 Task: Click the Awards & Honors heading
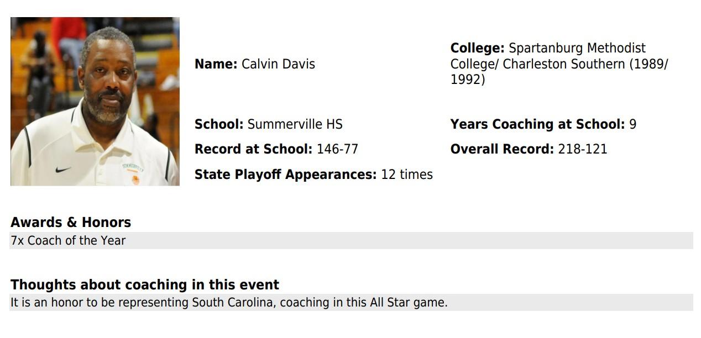[x=71, y=223]
